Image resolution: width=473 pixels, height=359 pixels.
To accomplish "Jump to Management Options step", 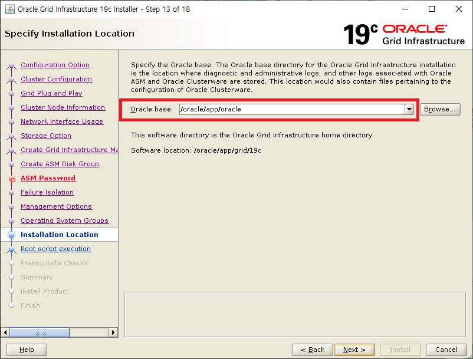I will coord(57,206).
